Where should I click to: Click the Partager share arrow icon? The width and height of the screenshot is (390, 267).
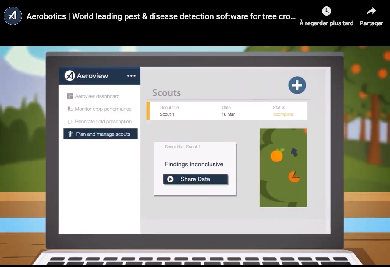(x=371, y=11)
